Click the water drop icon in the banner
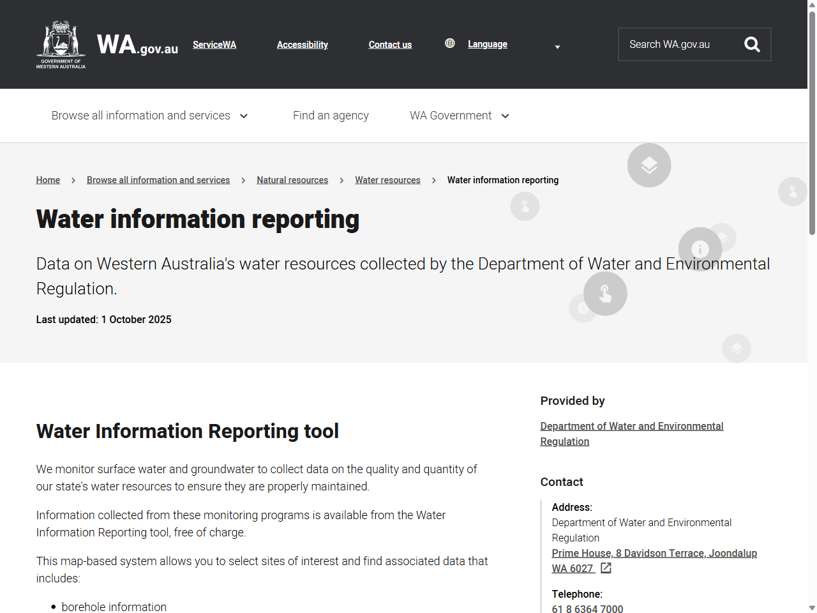Viewport: 817px width, 613px height. (x=606, y=294)
